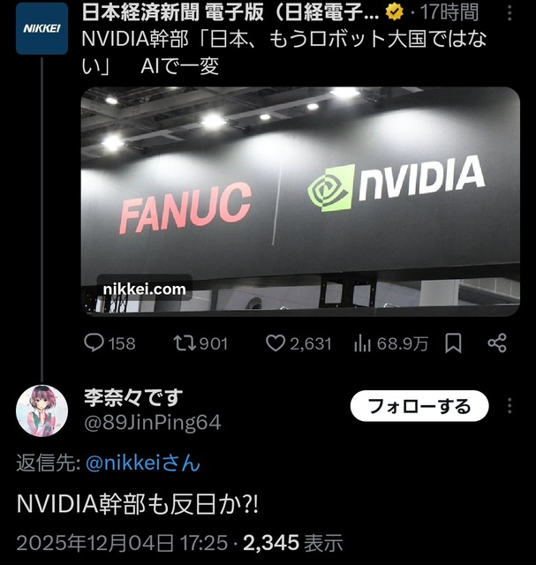Open the three-dot menu beside フォローする

510,406
